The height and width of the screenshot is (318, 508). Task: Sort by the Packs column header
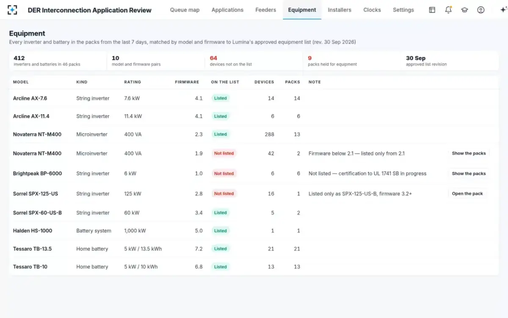(x=293, y=82)
